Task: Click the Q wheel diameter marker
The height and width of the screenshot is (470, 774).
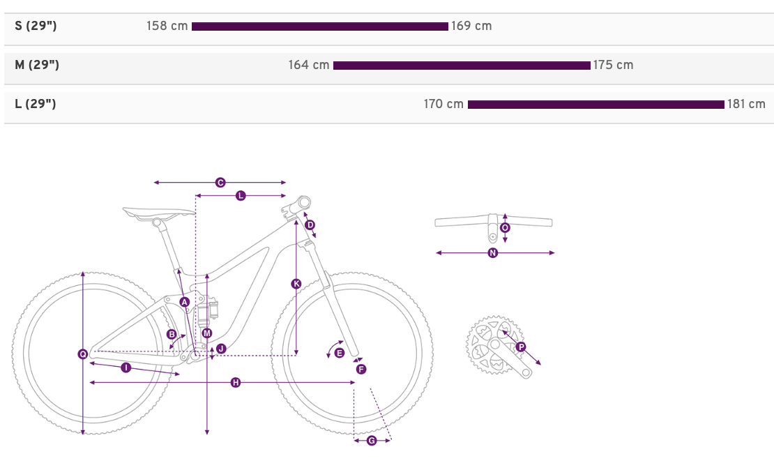Action: click(x=82, y=354)
